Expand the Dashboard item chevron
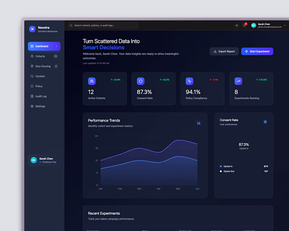The height and width of the screenshot is (231, 289). pos(57,46)
